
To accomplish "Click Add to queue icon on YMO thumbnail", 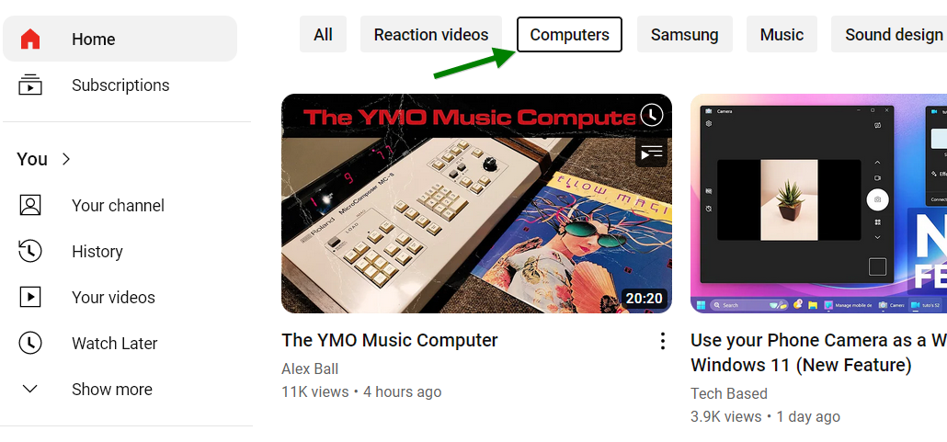I will click(651, 153).
